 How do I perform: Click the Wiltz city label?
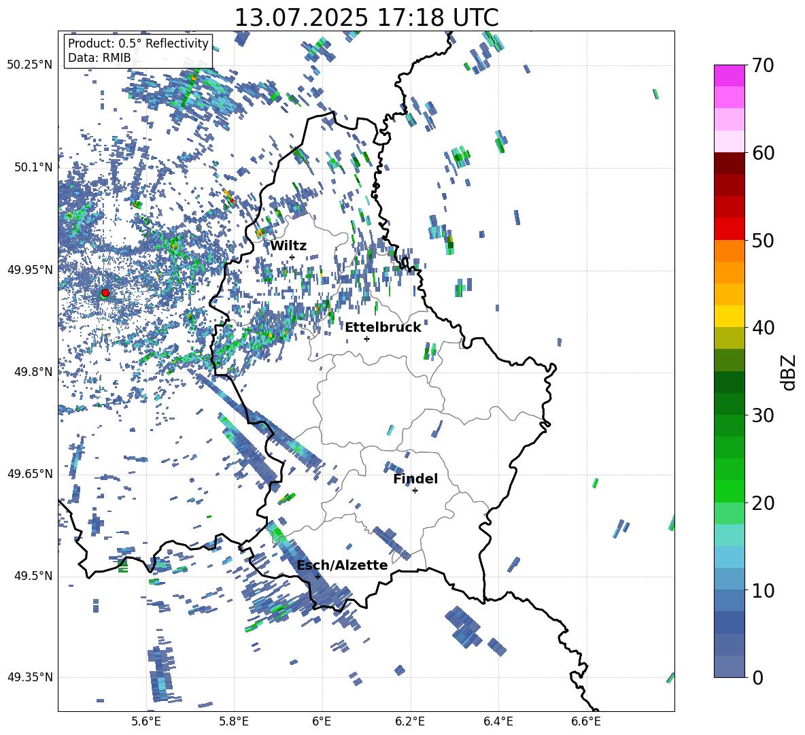(x=288, y=246)
